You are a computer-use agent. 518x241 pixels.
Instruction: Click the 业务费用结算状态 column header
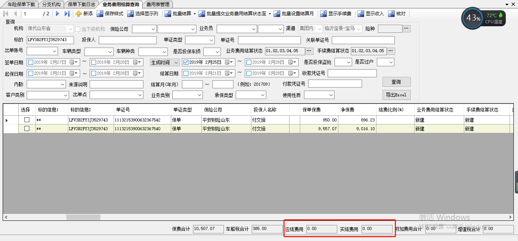(439, 110)
